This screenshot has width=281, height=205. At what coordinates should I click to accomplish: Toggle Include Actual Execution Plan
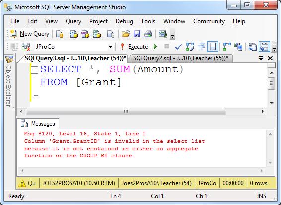point(227,47)
